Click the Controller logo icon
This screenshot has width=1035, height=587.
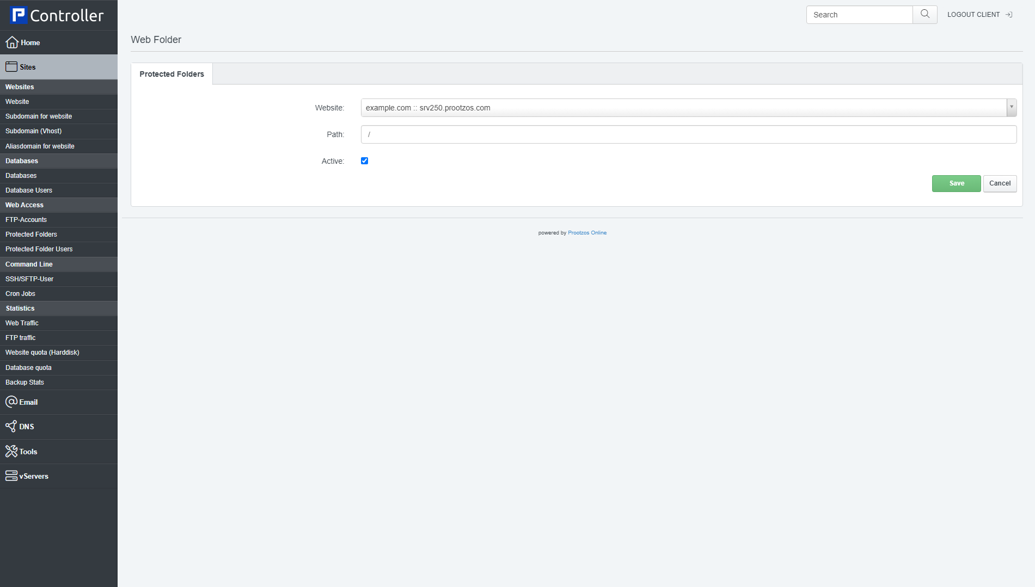(19, 15)
